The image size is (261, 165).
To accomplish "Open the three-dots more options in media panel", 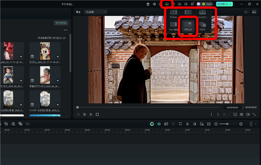I will coord(65,30).
